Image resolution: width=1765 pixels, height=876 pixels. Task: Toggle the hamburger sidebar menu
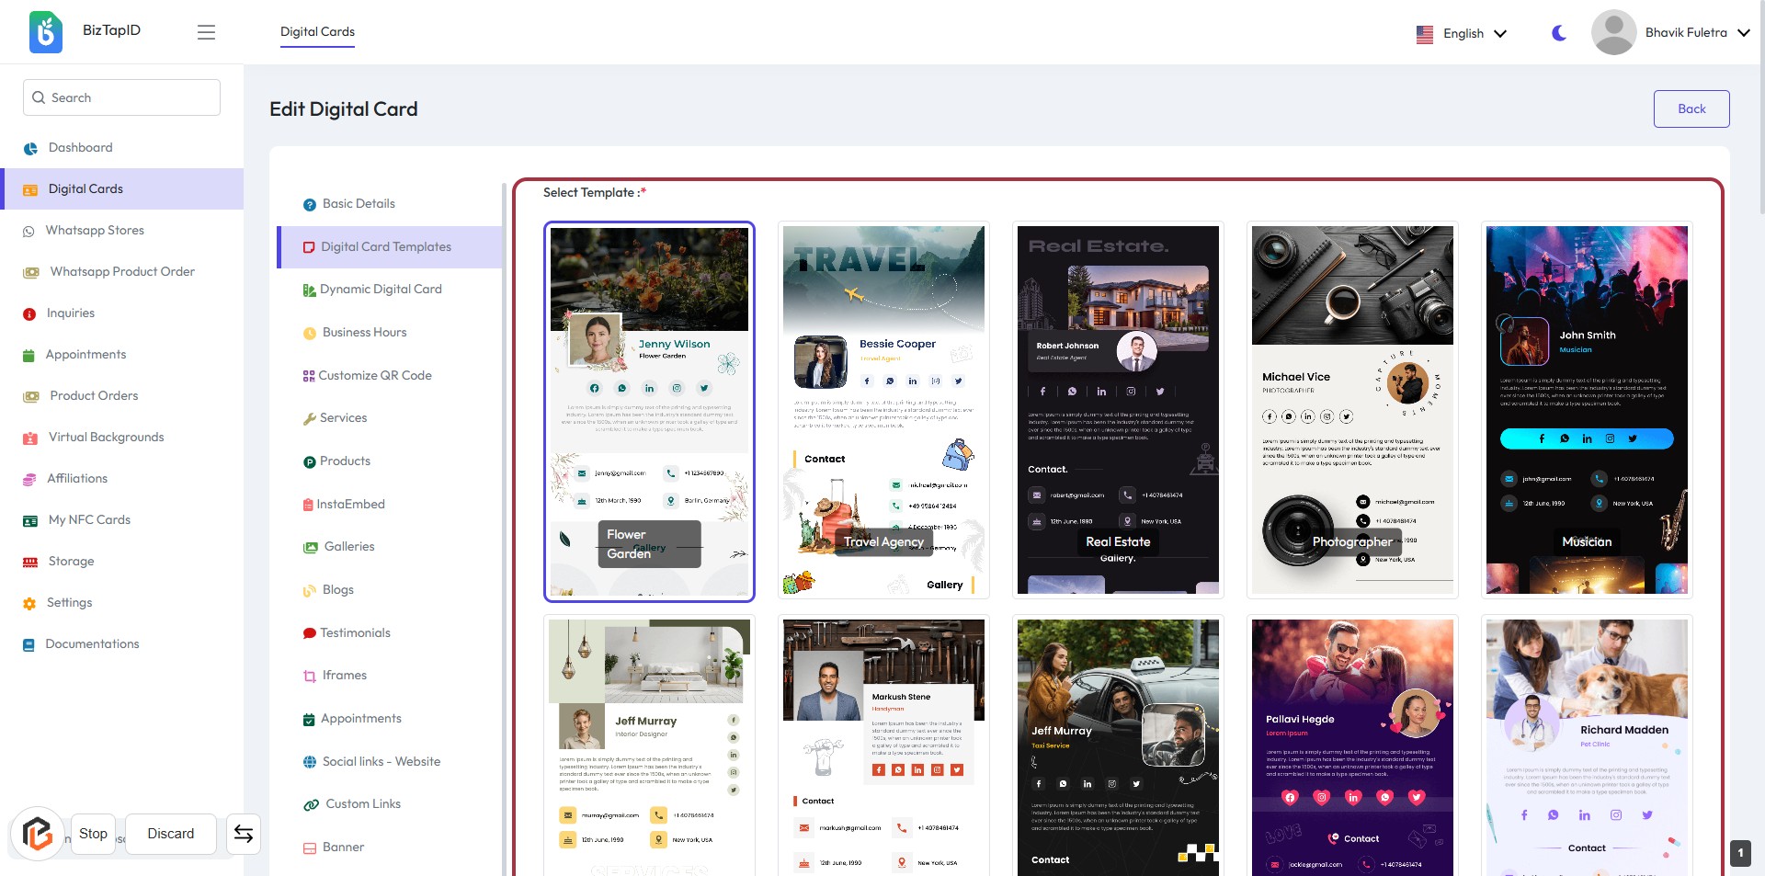(206, 32)
